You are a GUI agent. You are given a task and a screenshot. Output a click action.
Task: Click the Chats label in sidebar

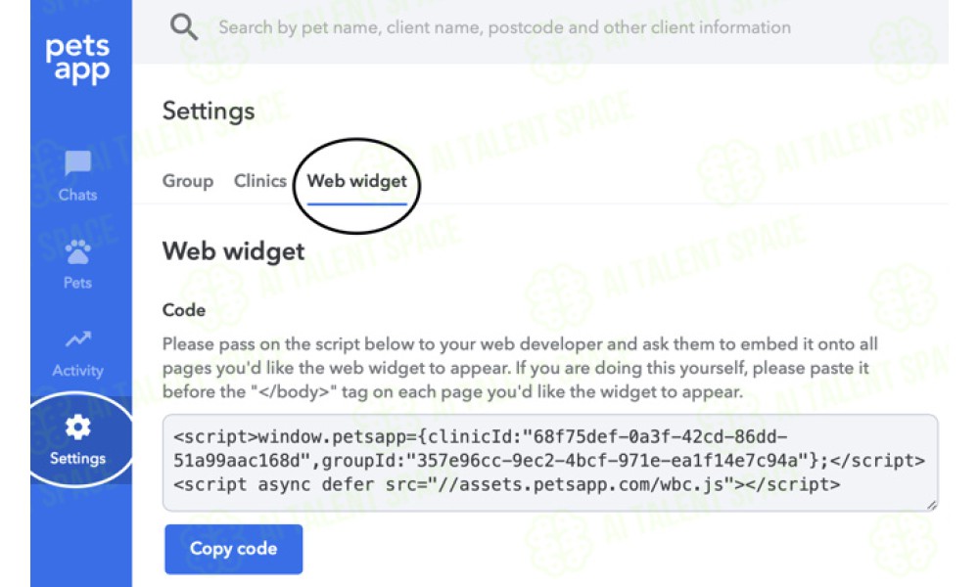[x=77, y=195]
